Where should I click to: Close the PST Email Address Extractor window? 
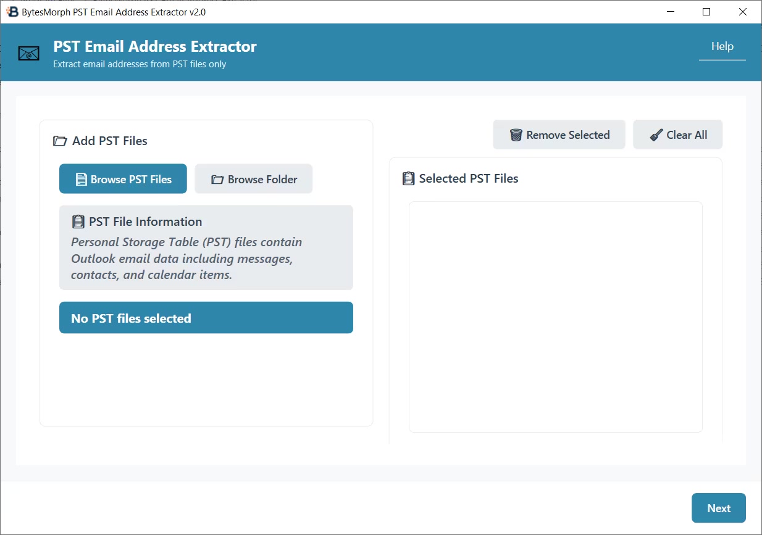click(743, 12)
